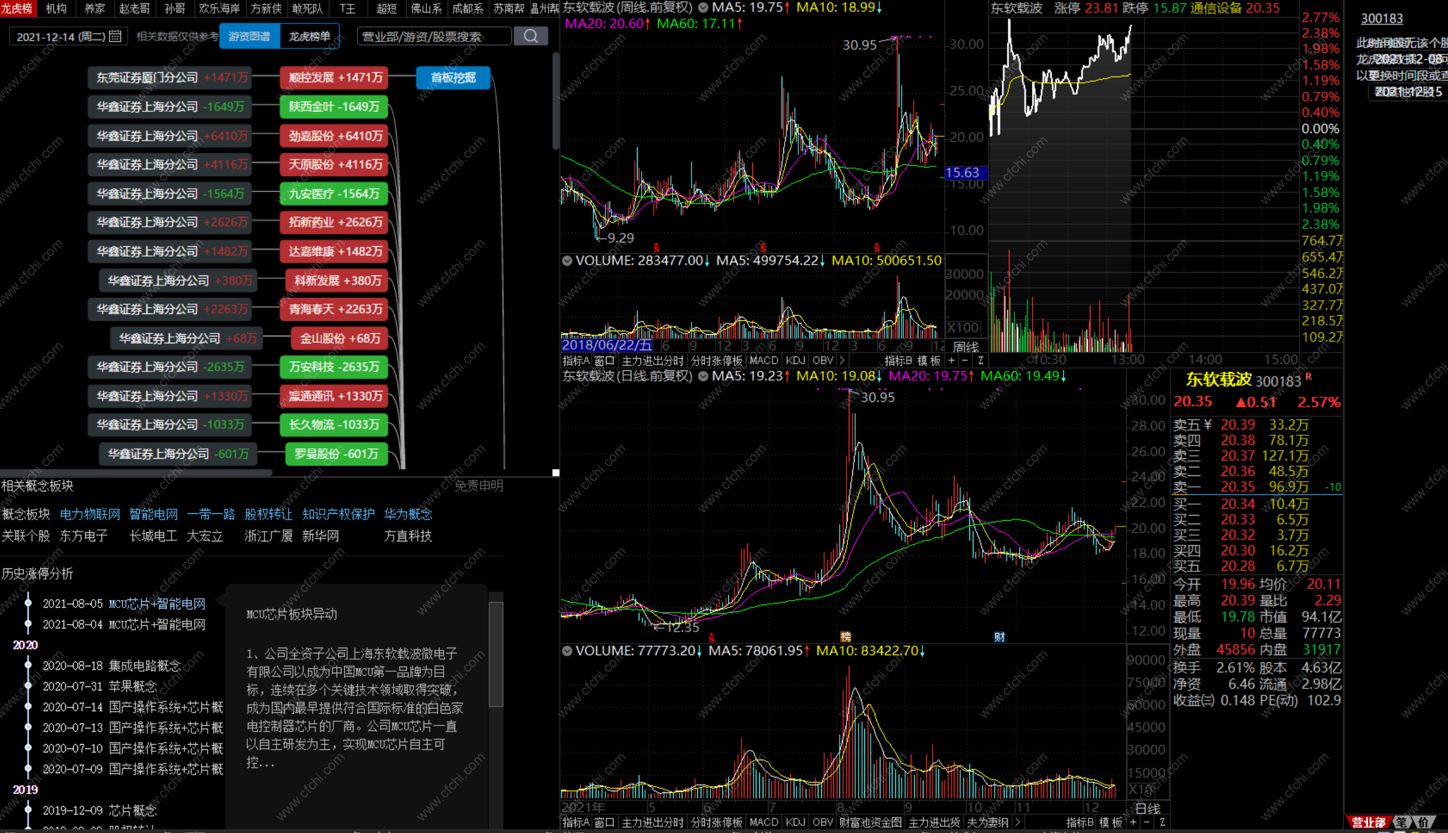The image size is (1448, 833).
Task: Open the 机构 tab in the top bar
Action: (x=56, y=8)
